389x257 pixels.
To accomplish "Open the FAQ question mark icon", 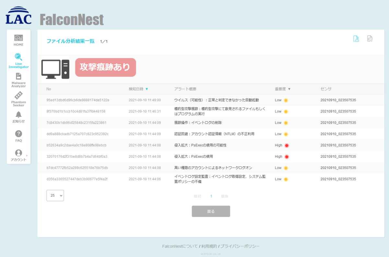I will 18,134.
